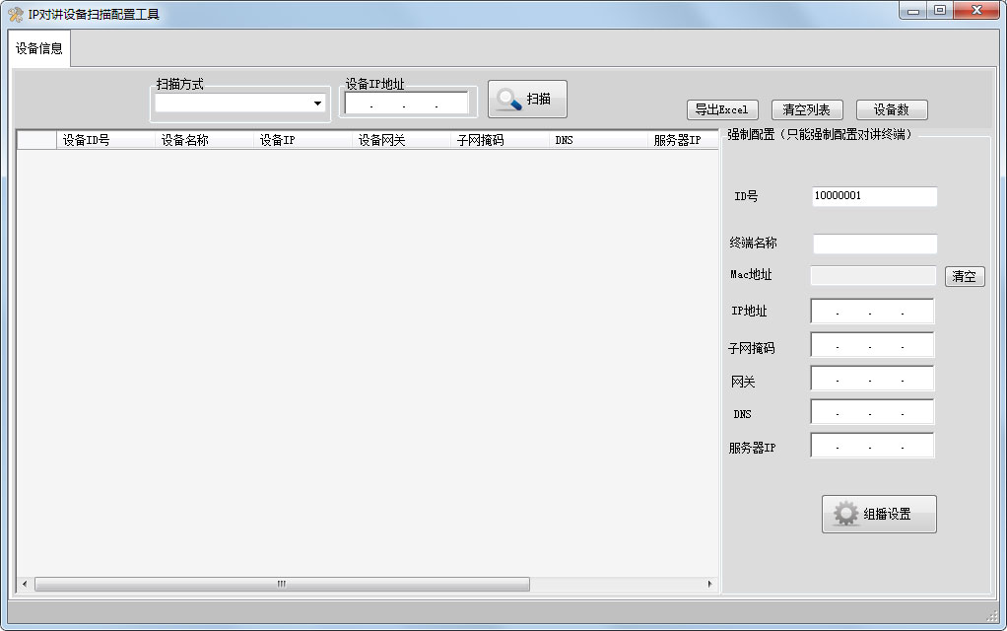The width and height of the screenshot is (1007, 631).
Task: Click the 设备名称 column header
Action: point(205,140)
